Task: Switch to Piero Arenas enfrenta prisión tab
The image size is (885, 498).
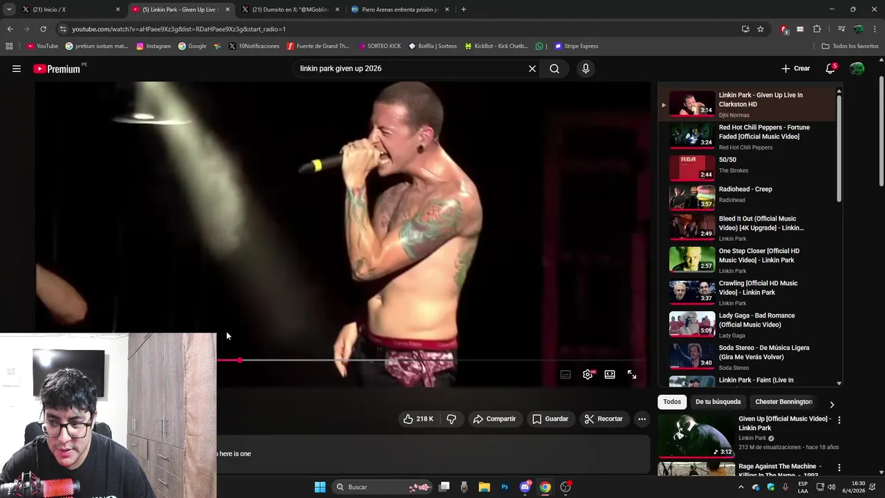Action: pos(400,10)
